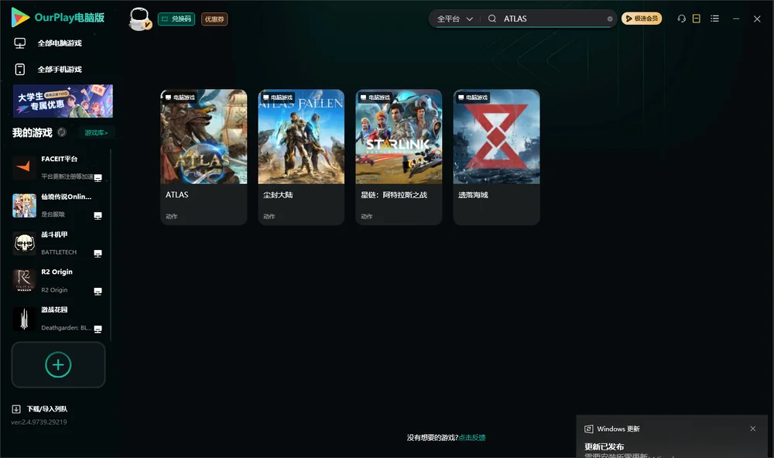The height and width of the screenshot is (458, 774).
Task: Open the ATLAS game card
Action: click(x=204, y=157)
